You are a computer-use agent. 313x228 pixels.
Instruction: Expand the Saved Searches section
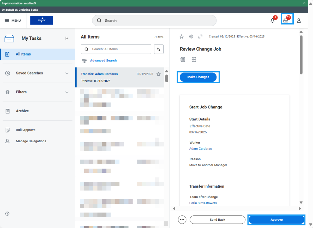coord(67,73)
